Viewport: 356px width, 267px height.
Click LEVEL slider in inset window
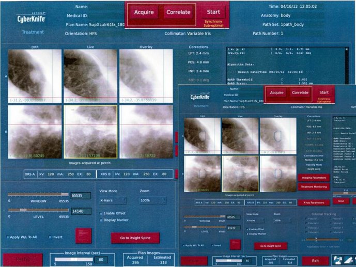(205, 227)
